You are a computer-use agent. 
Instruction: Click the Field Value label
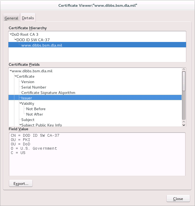point(18,129)
